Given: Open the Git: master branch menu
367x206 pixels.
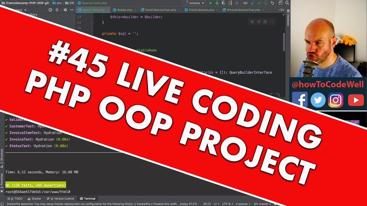Looking at the screenshot, I should coord(262,204).
